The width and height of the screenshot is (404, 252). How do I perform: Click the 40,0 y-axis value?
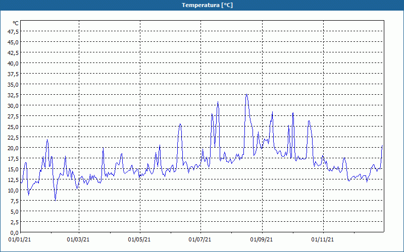point(13,64)
